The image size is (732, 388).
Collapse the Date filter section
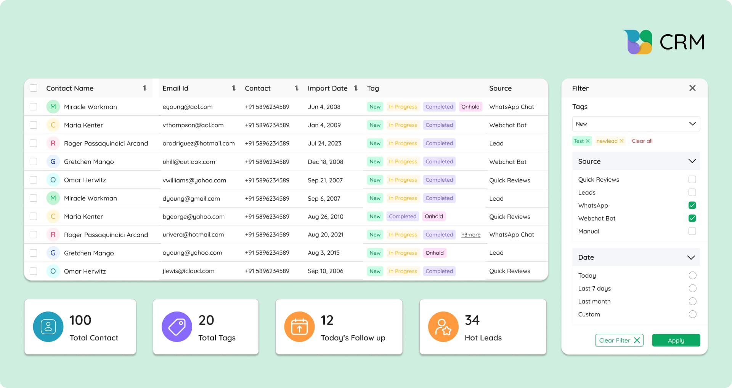(691, 257)
